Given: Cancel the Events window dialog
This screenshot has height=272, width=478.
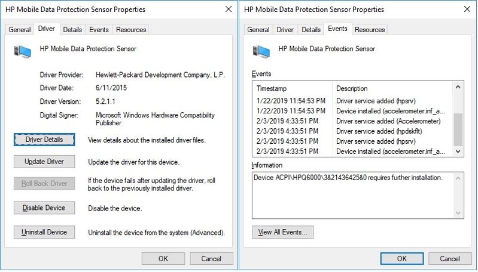Looking at the screenshot, I should point(450,259).
